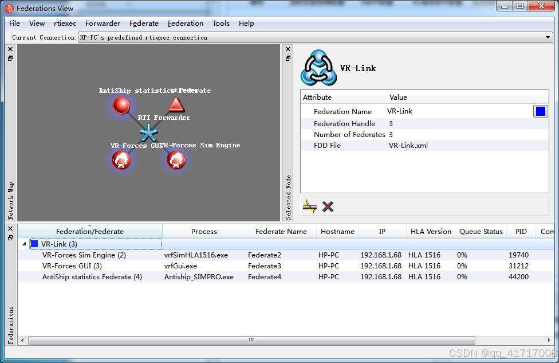Open the Federate menu
Image resolution: width=559 pixels, height=363 pixels.
click(144, 23)
